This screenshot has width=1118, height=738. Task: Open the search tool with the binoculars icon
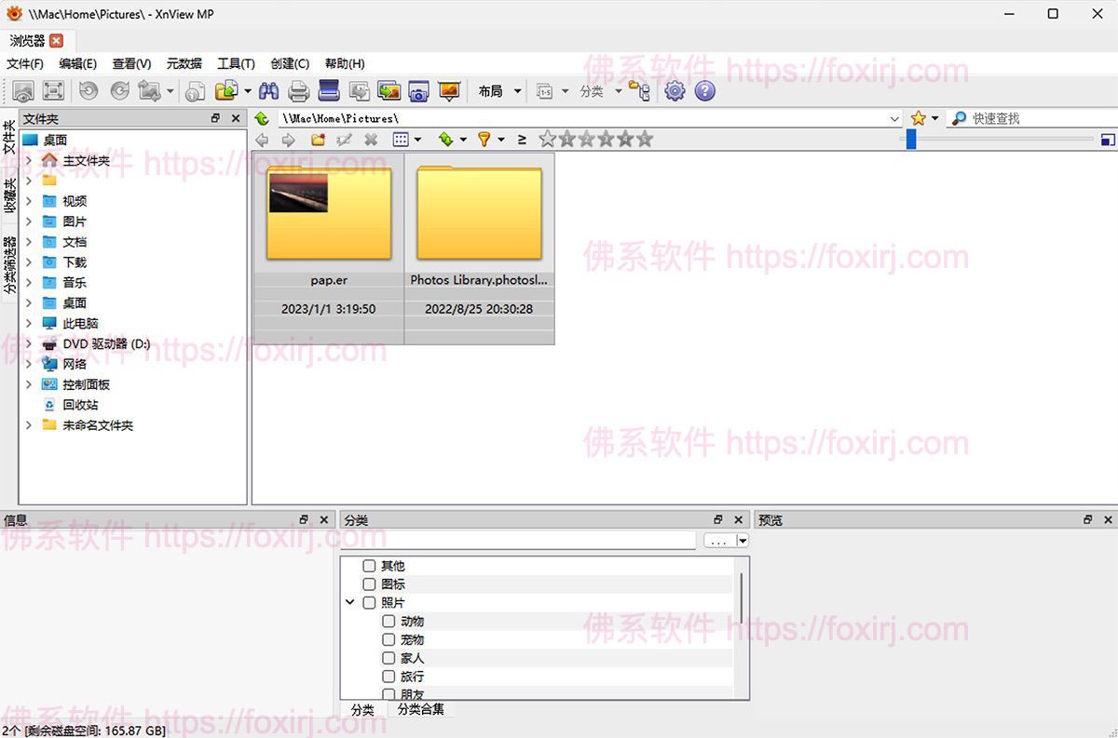[268, 90]
